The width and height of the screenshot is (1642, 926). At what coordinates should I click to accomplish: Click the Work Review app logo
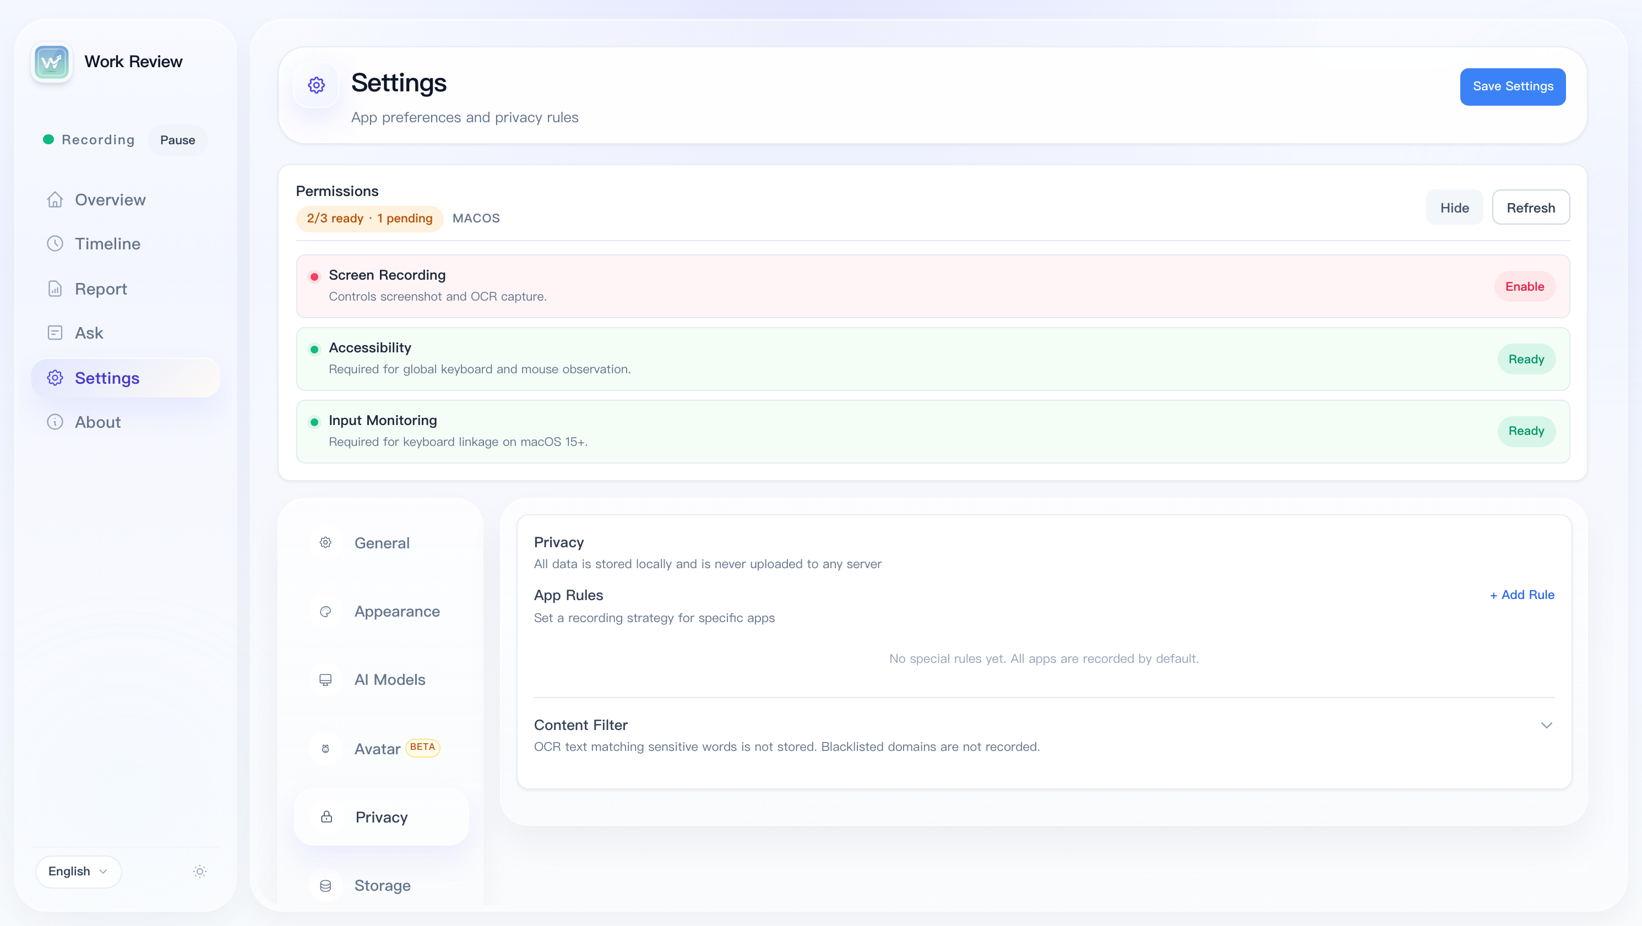pos(52,62)
